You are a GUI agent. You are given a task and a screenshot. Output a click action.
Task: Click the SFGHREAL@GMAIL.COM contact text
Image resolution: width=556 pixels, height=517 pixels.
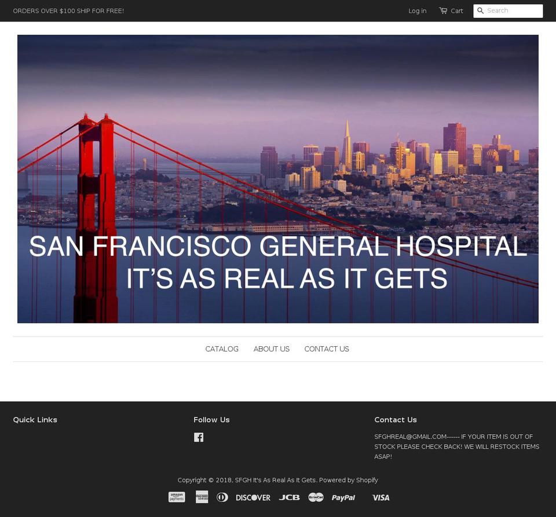coord(410,437)
